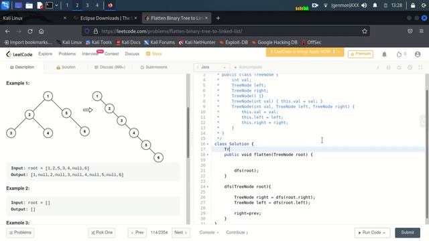Click the code editor vertical scrollbar
429x241 pixels.
pos(427,153)
